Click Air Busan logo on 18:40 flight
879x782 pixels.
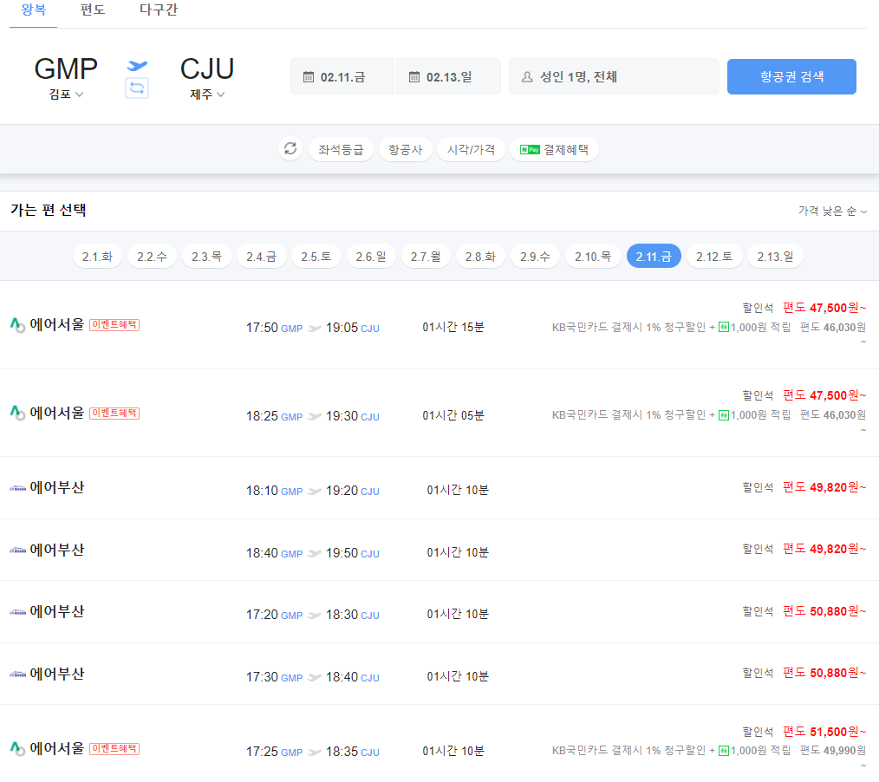click(x=17, y=551)
